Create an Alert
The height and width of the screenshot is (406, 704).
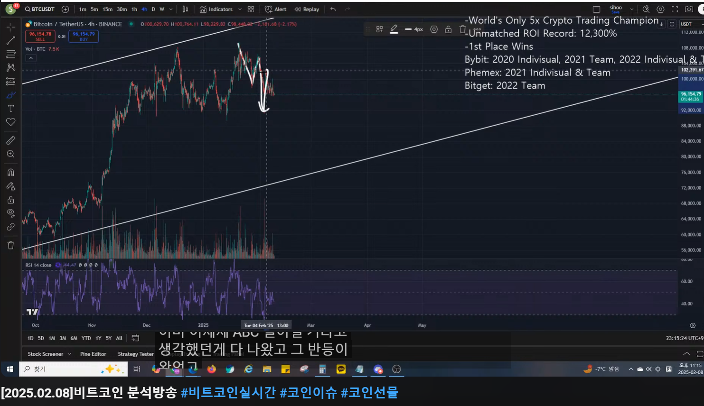[x=276, y=9]
